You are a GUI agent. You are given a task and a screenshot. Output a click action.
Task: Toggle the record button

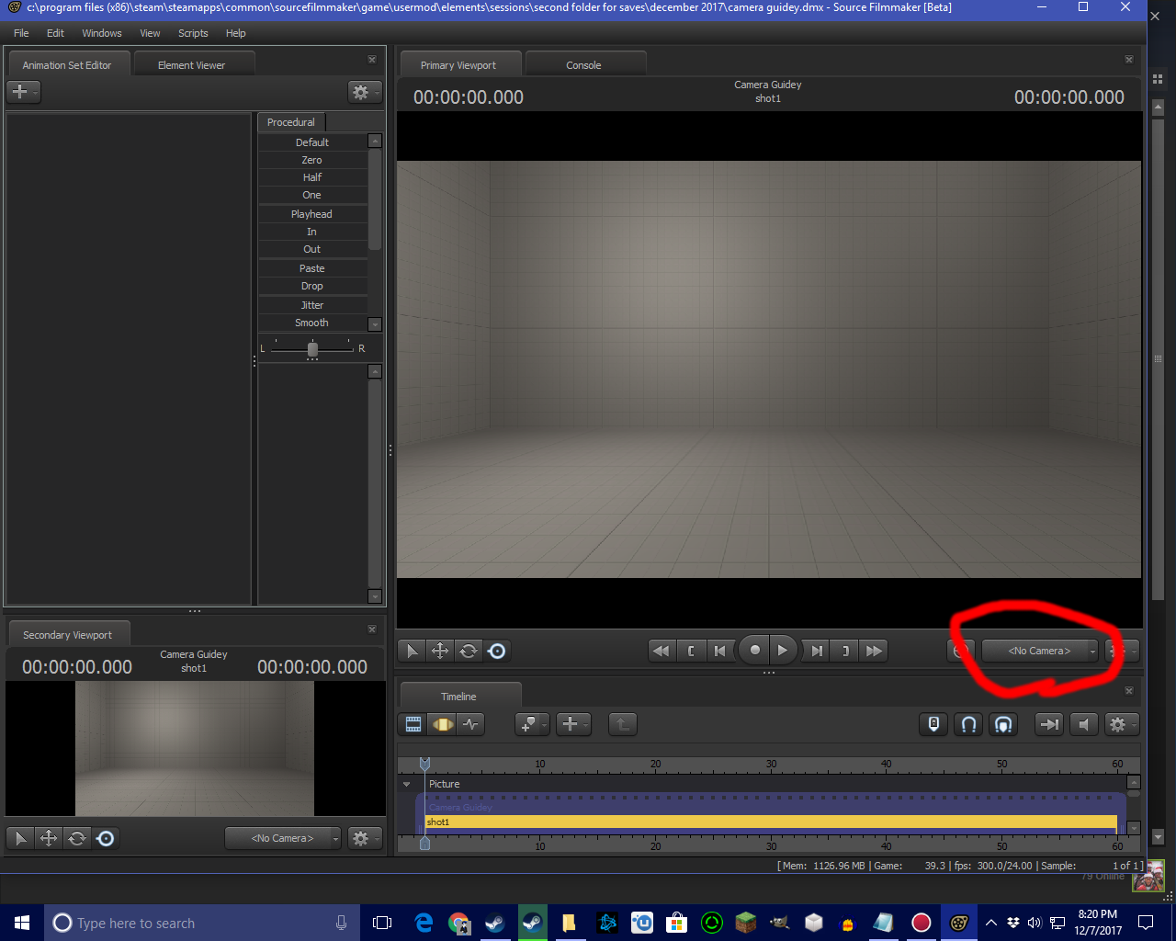point(754,651)
